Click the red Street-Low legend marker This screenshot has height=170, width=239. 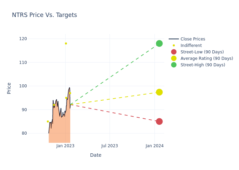coord(174,52)
